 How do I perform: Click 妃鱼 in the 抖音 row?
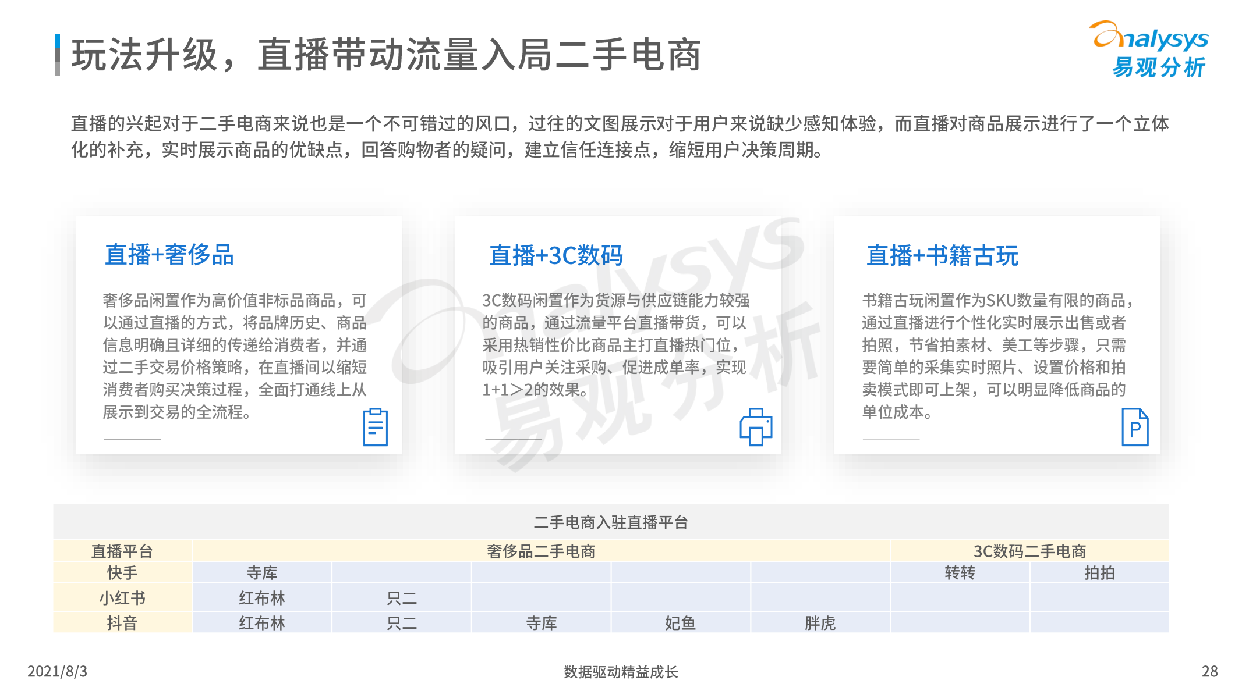click(x=680, y=623)
